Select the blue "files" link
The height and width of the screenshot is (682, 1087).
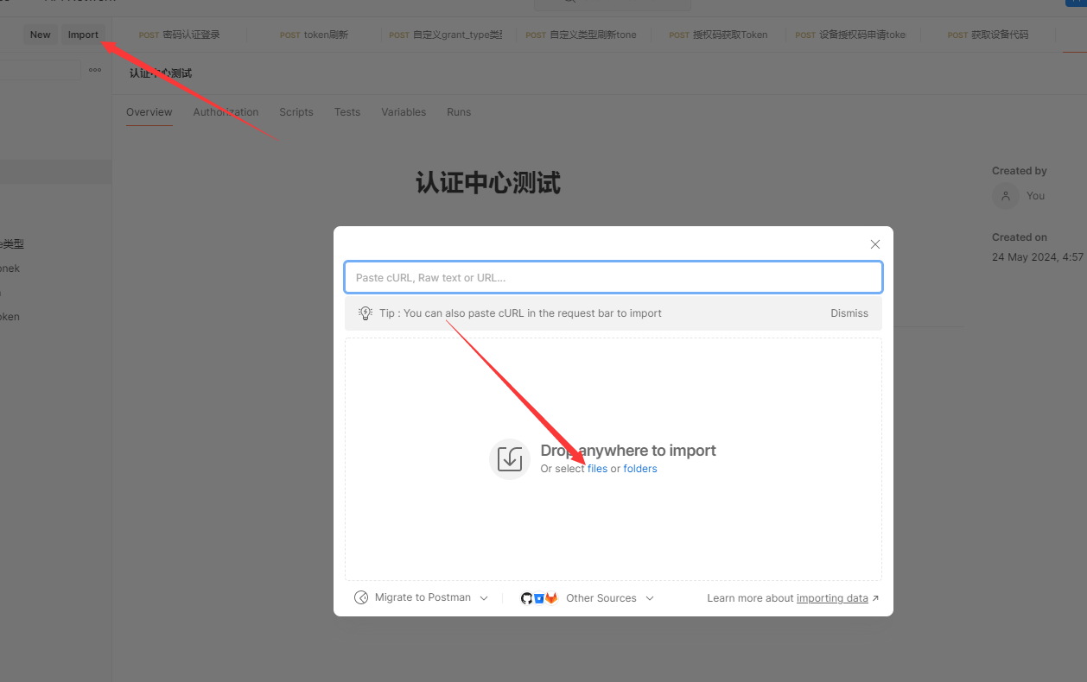(x=597, y=469)
